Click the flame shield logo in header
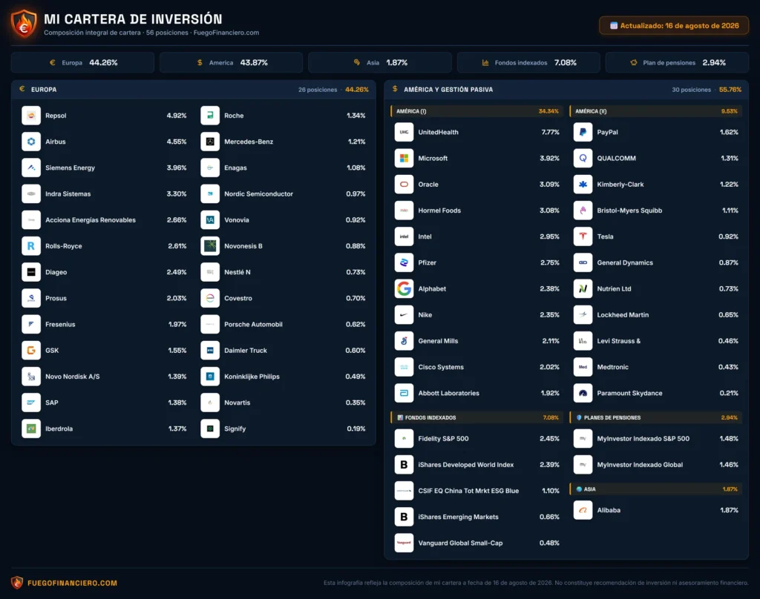This screenshot has height=599, width=760. pyautogui.click(x=24, y=24)
